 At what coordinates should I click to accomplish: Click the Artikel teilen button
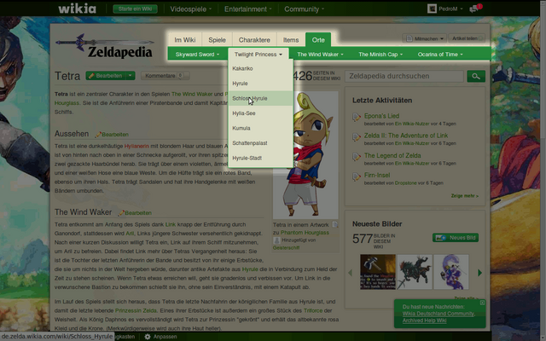467,38
